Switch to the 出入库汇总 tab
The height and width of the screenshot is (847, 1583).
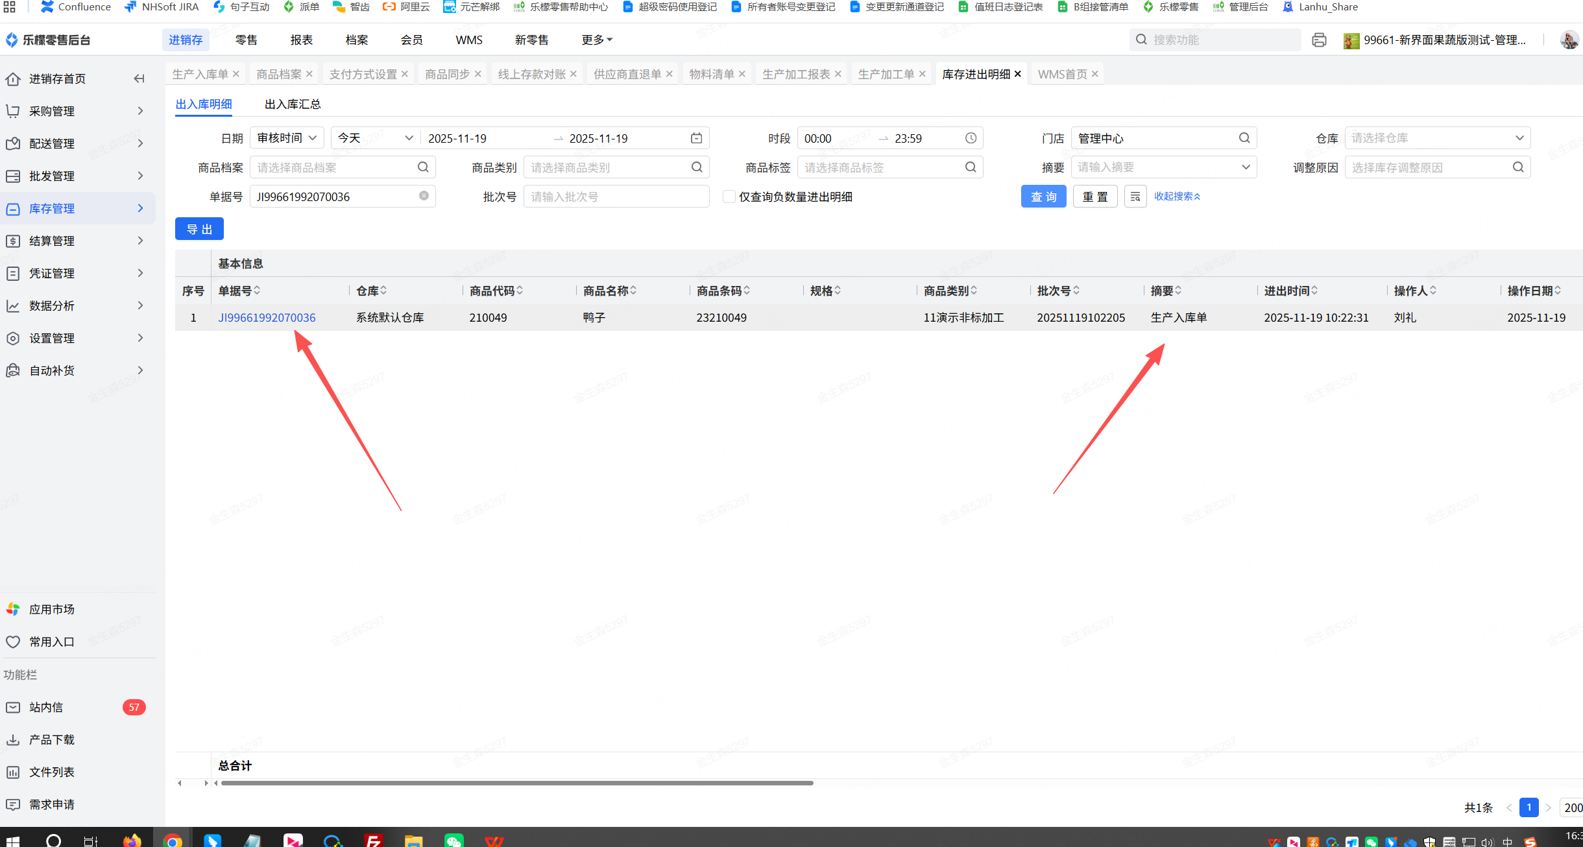pyautogui.click(x=293, y=104)
